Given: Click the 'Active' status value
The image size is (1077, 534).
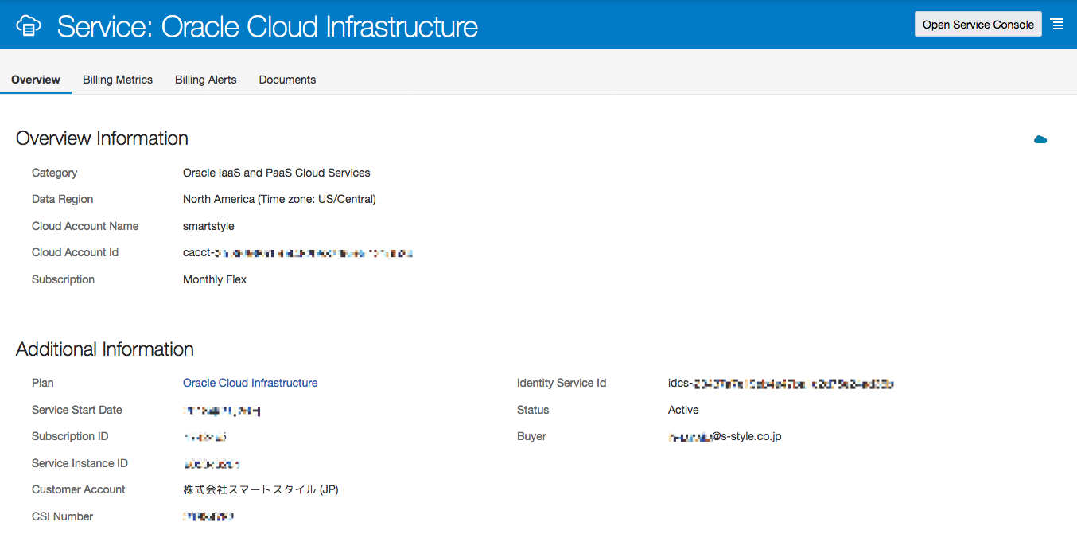Looking at the screenshot, I should pos(683,410).
